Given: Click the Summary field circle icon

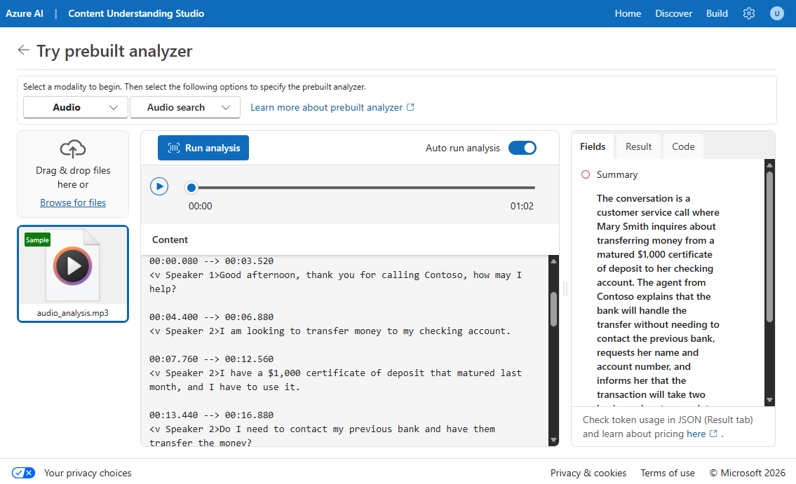Looking at the screenshot, I should click(x=586, y=174).
